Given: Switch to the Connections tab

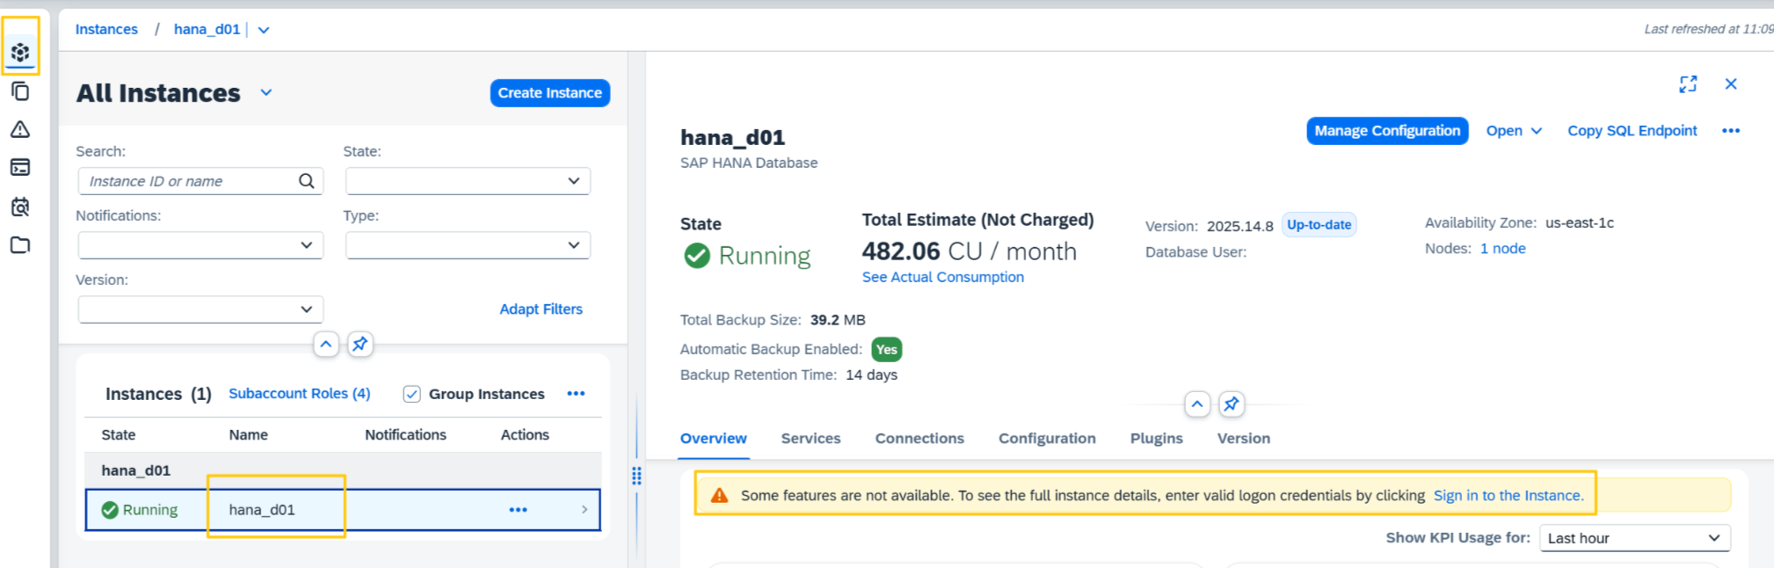Looking at the screenshot, I should pyautogui.click(x=920, y=439).
